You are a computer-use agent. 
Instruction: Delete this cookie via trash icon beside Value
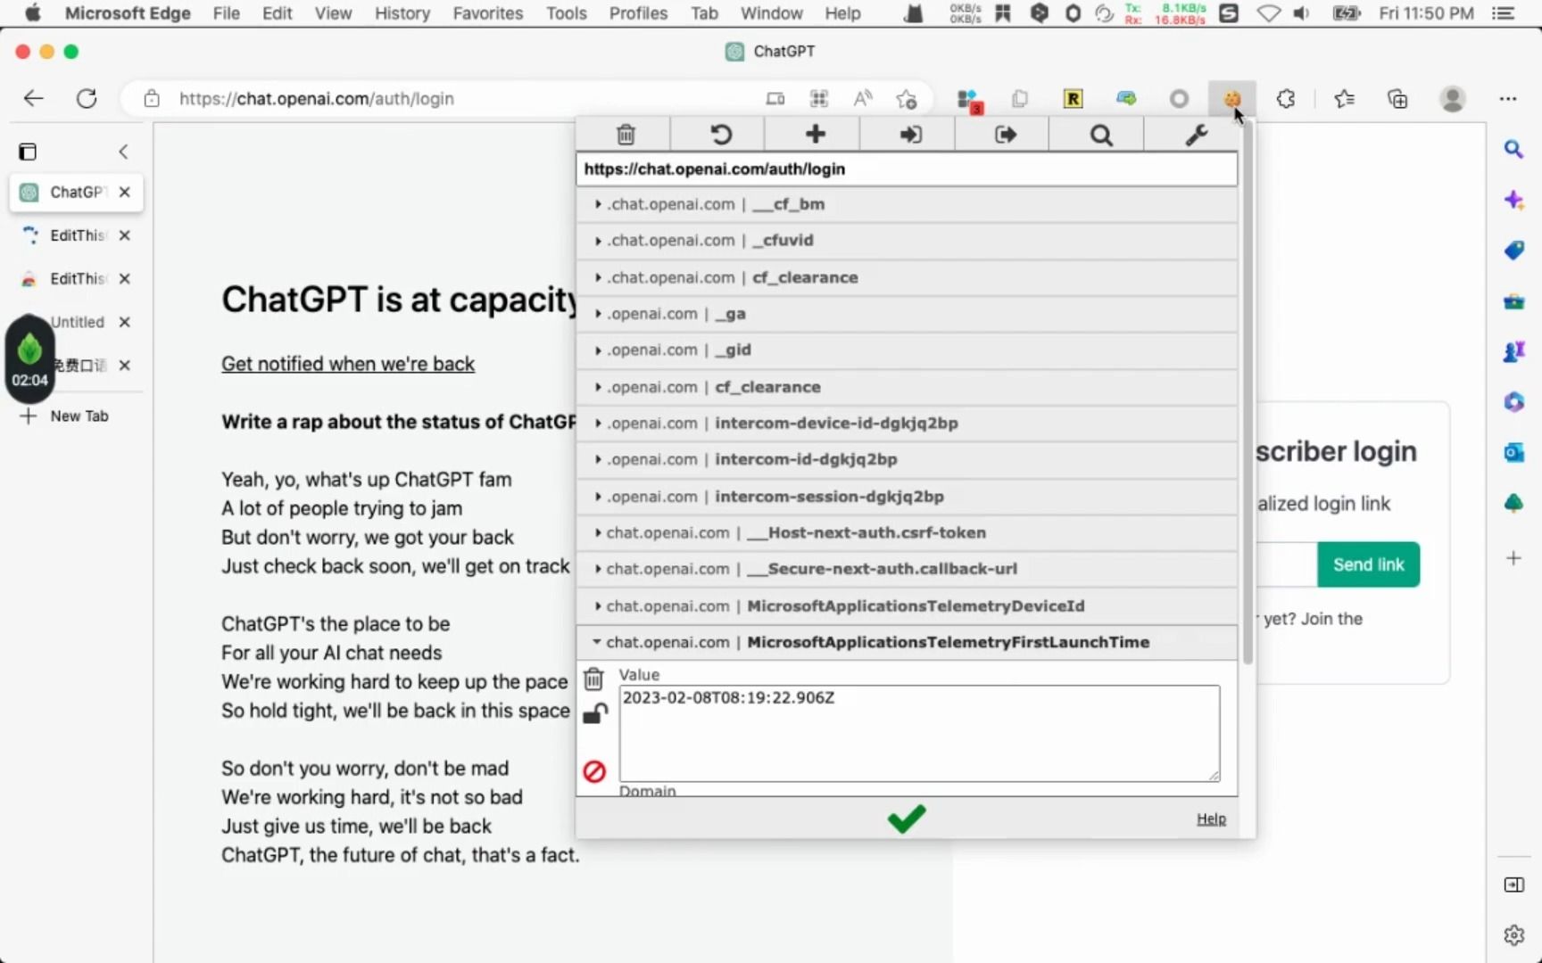click(x=593, y=679)
